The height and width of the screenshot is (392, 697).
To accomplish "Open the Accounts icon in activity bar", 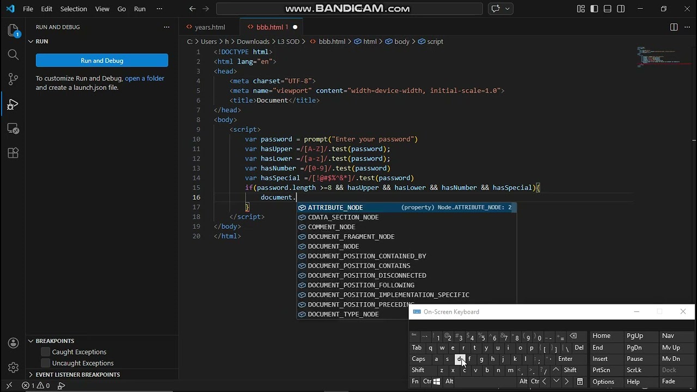I will 13,343.
